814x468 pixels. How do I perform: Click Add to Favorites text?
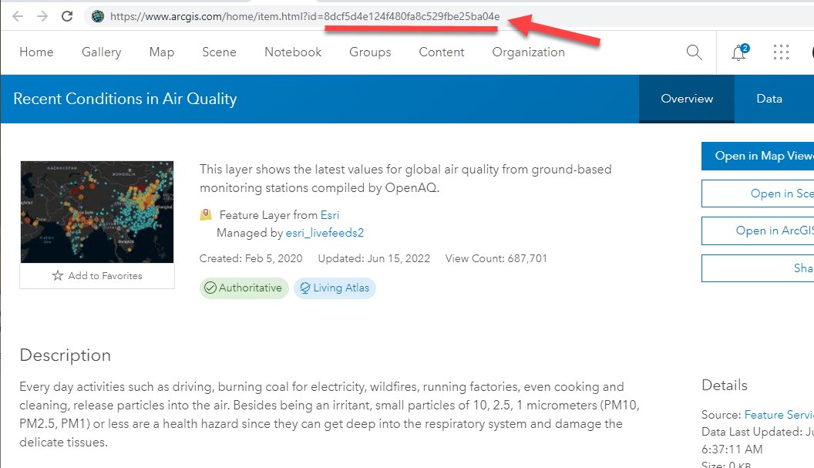105,276
